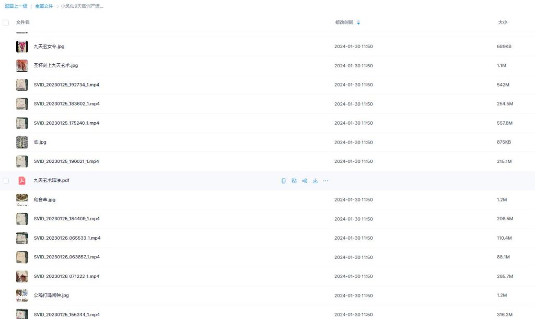
Task: Click the first phone-shaped icon on the PDF row
Action: click(x=284, y=181)
